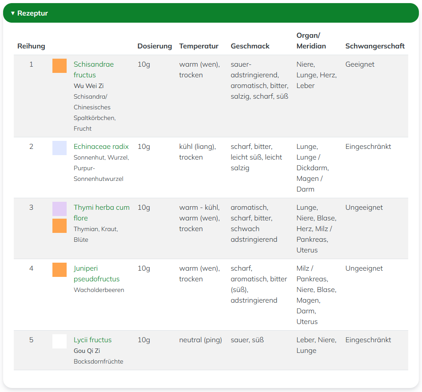Open the Lycii fructus link
The width and height of the screenshot is (422, 392).
pyautogui.click(x=92, y=340)
